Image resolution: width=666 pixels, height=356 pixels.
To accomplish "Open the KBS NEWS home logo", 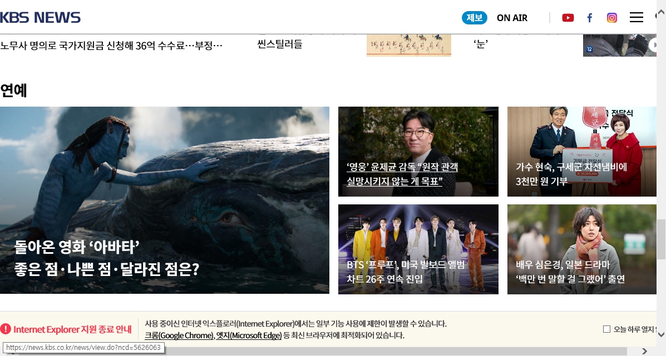I will [41, 17].
